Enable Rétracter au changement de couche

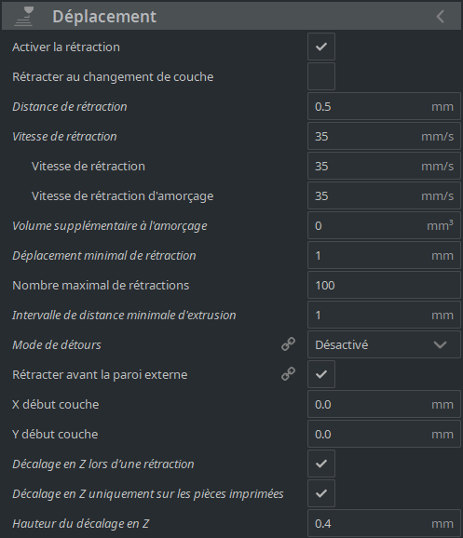pyautogui.click(x=321, y=76)
